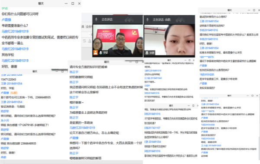The image size is (260, 164).
Task: Toggle the mic icon next to 伊诺 name tag
Action: [x=101, y=52]
